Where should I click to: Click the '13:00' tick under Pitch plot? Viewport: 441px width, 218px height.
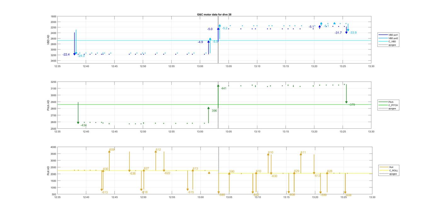click(x=200, y=132)
